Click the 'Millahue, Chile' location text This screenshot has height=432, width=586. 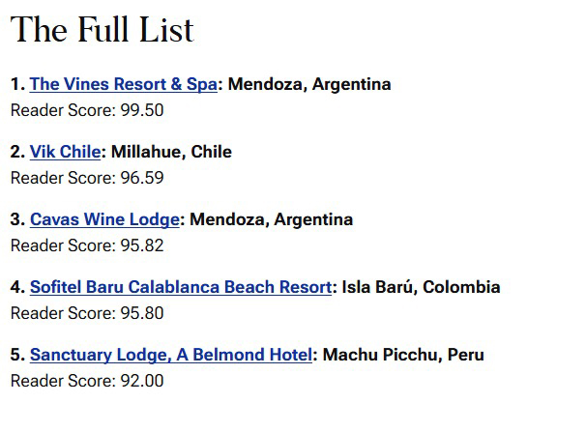[x=171, y=152]
